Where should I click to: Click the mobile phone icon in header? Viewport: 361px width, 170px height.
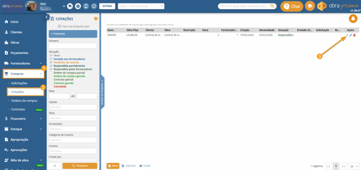coord(86,6)
